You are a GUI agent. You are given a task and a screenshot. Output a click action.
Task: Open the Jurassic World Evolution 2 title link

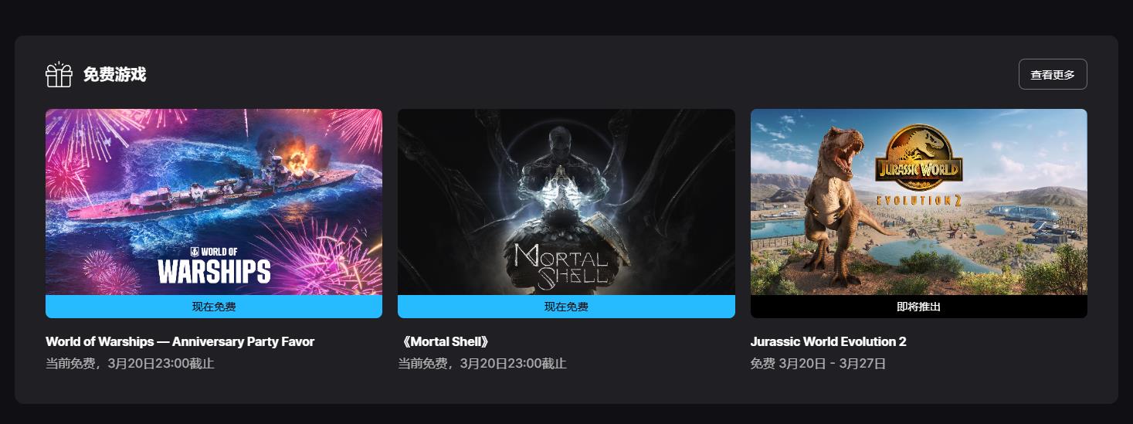[829, 341]
